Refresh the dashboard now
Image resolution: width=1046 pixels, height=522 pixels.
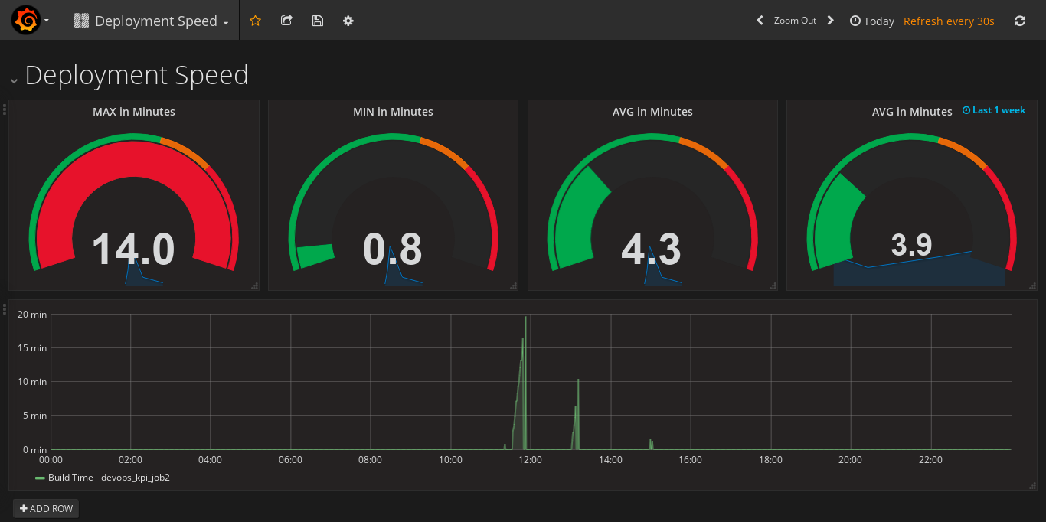pos(1019,21)
